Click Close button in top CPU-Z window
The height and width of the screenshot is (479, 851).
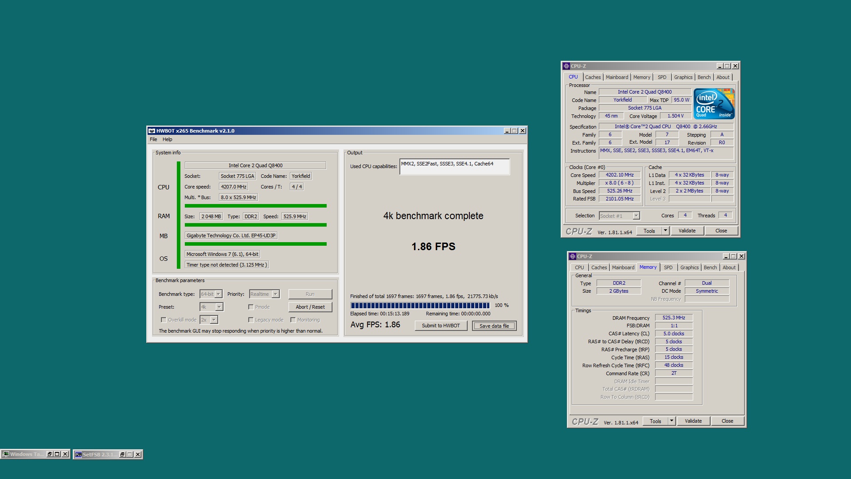(721, 231)
